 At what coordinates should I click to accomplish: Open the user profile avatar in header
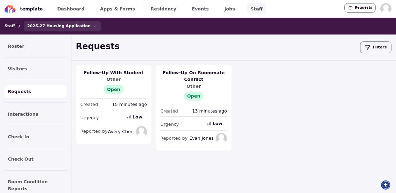point(386,9)
